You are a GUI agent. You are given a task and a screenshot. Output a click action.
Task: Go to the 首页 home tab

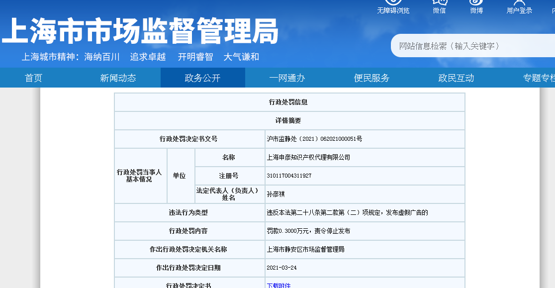(x=34, y=78)
